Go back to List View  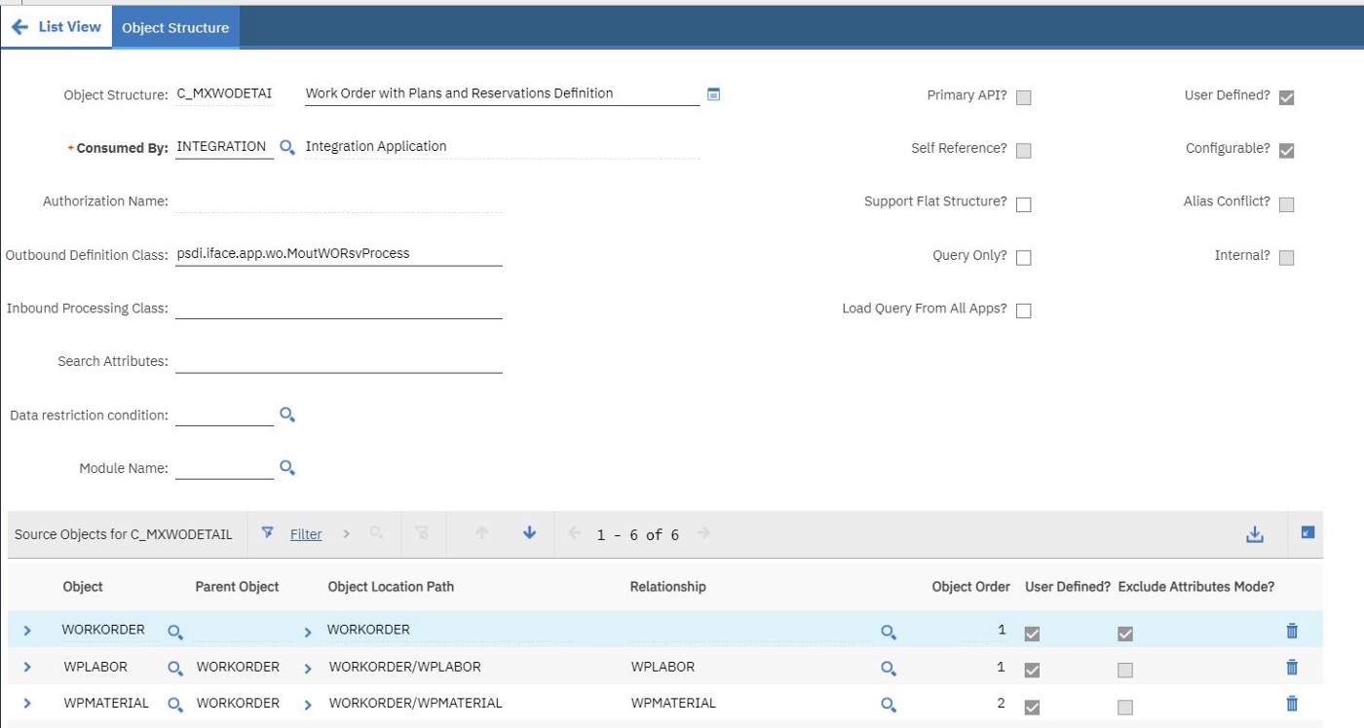click(x=56, y=27)
